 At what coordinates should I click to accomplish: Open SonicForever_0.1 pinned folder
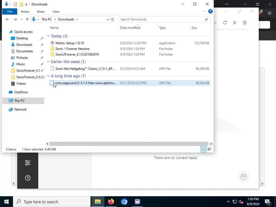(28, 71)
